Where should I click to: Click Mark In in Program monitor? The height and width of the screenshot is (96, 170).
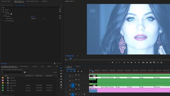[x=116, y=62]
